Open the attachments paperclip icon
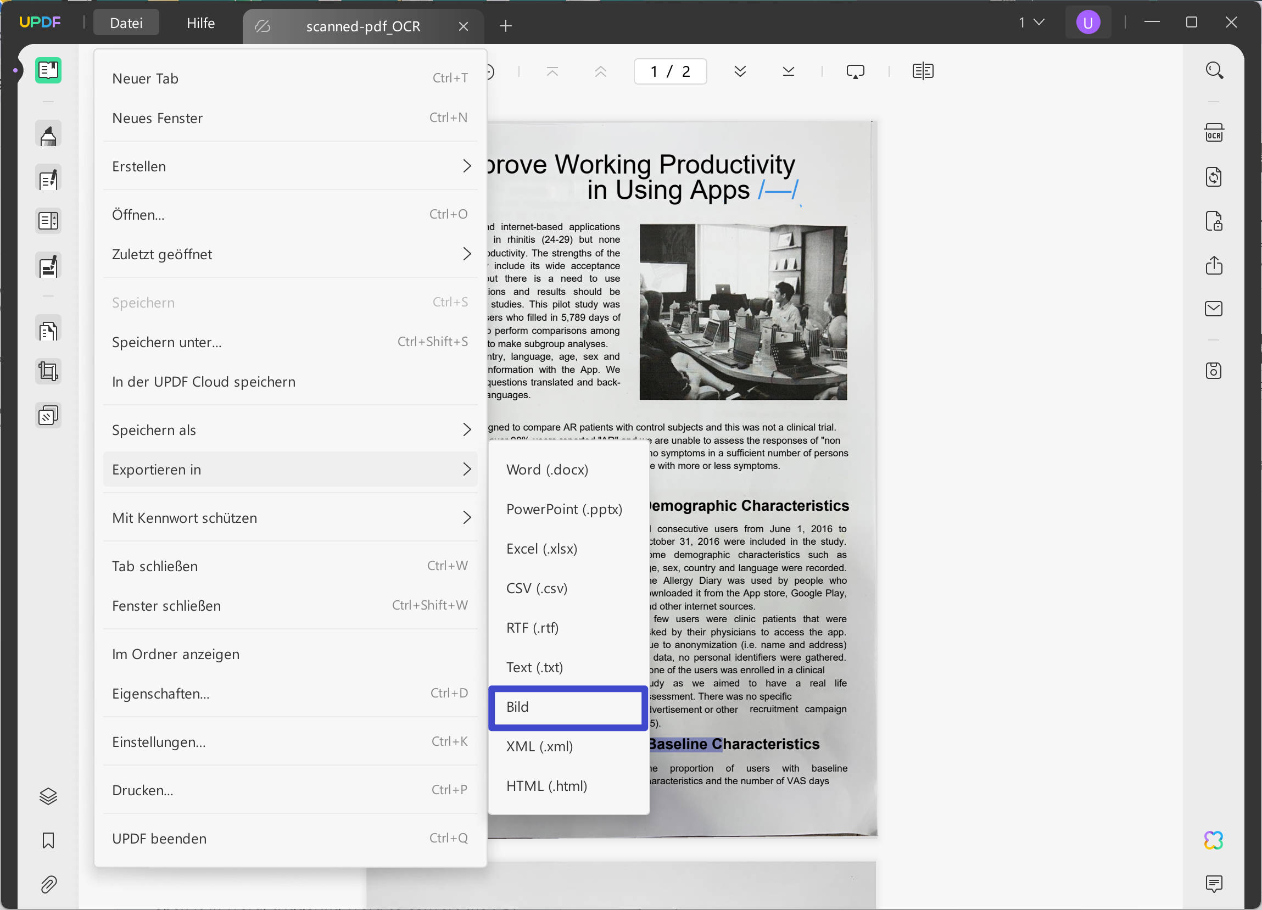 48,884
